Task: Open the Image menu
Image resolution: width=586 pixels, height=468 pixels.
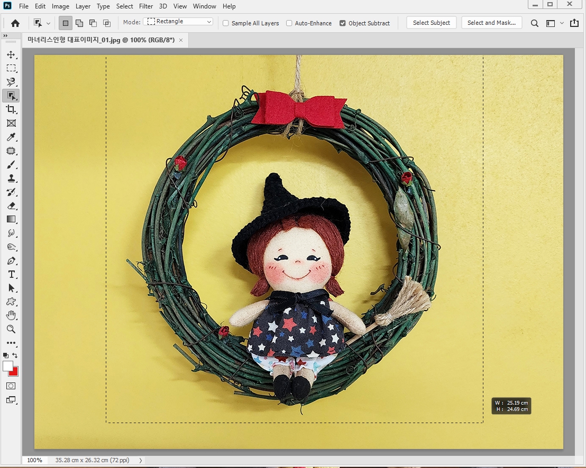Action: [x=60, y=6]
